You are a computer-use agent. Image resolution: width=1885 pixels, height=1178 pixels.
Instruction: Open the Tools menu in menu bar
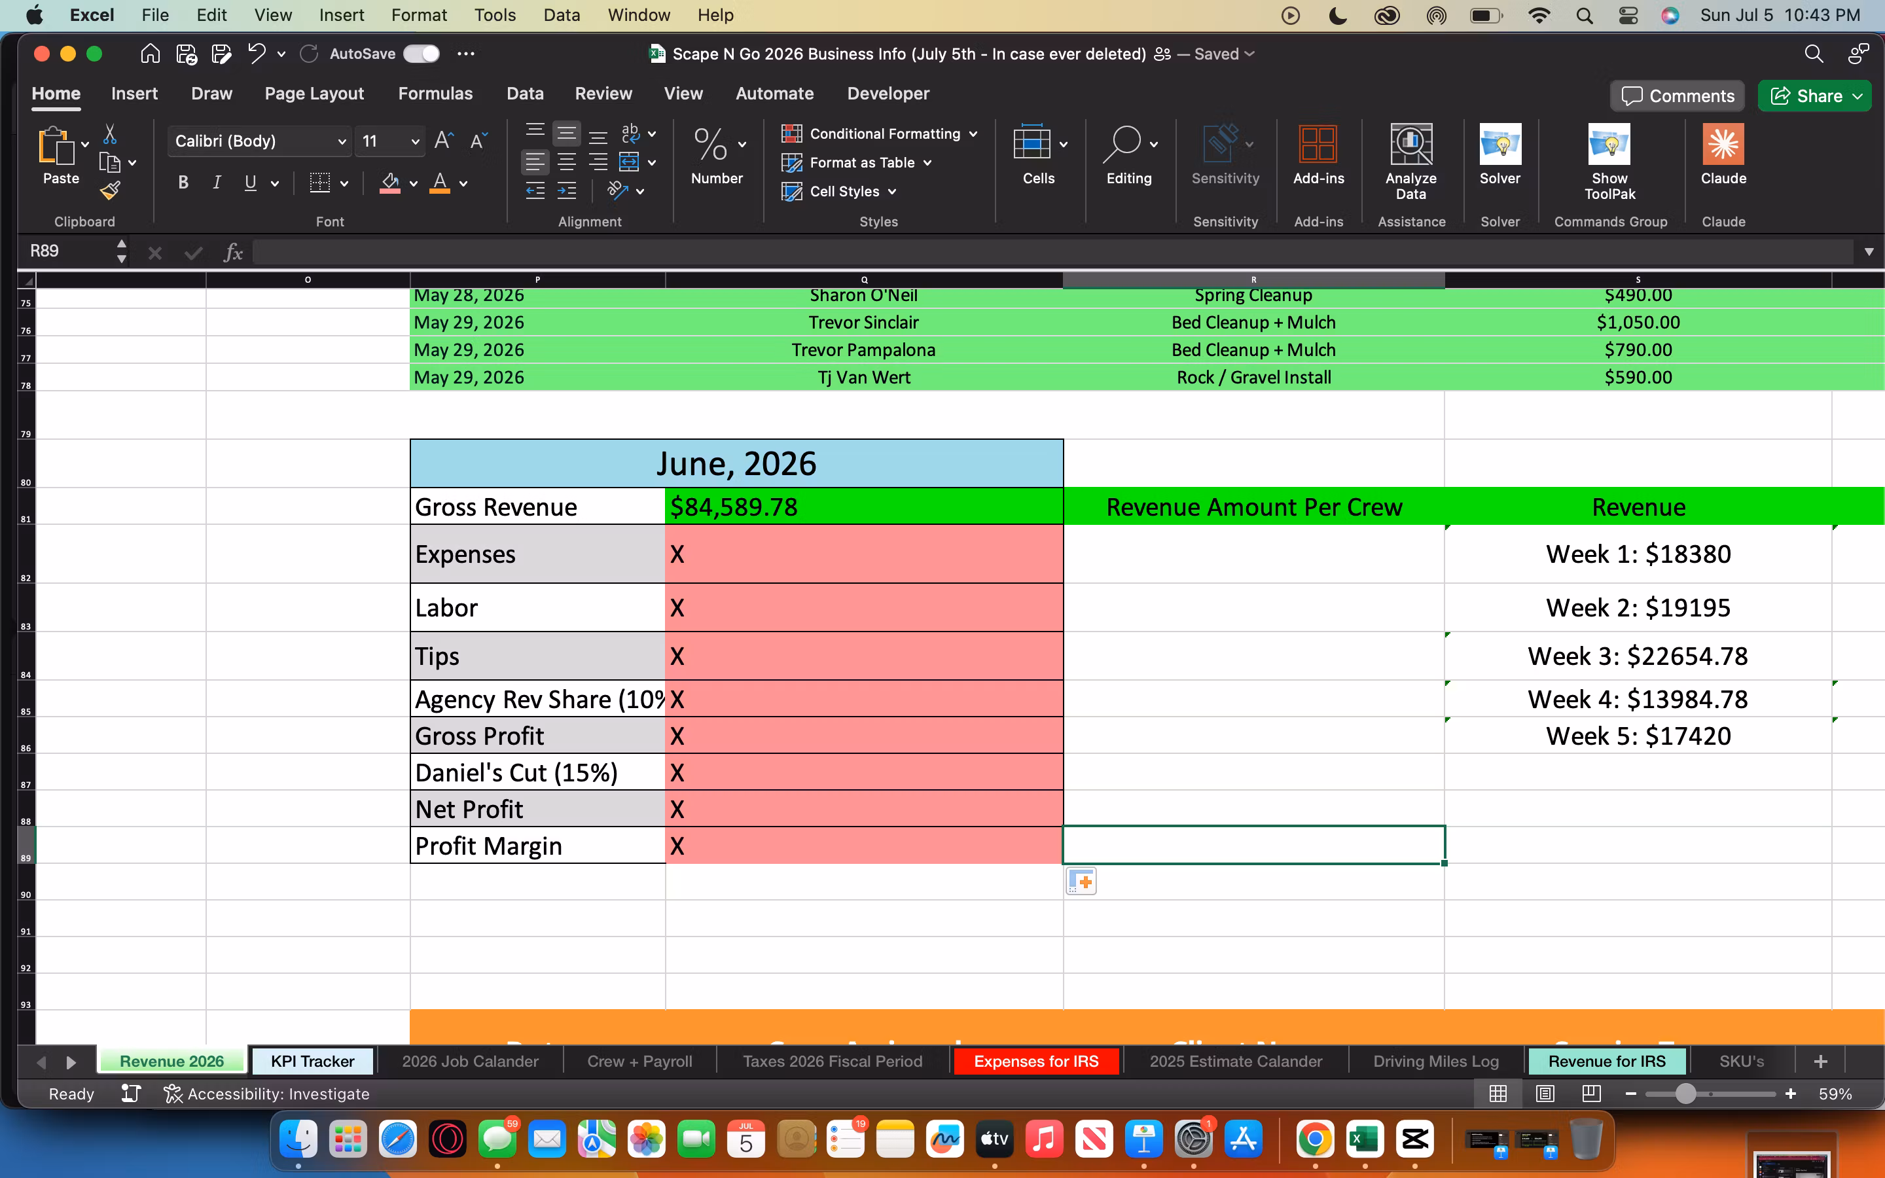point(495,15)
